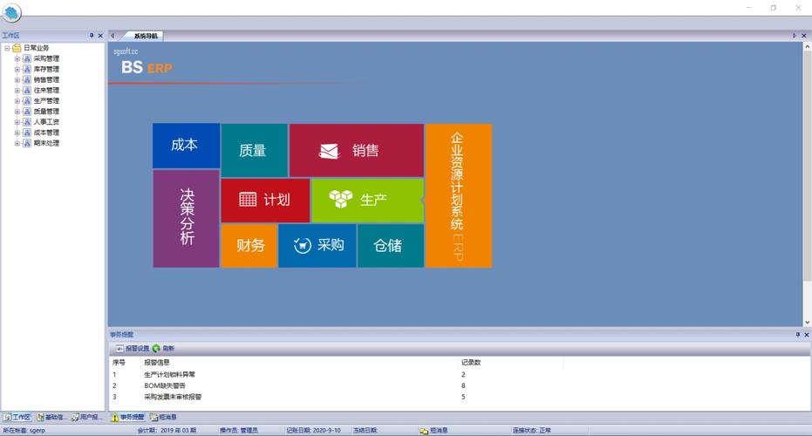
Task: Switch to the 工作区 bottom tab
Action: (x=17, y=417)
